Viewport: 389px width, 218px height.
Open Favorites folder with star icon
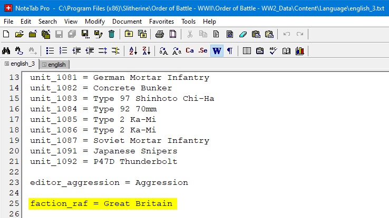click(x=129, y=34)
